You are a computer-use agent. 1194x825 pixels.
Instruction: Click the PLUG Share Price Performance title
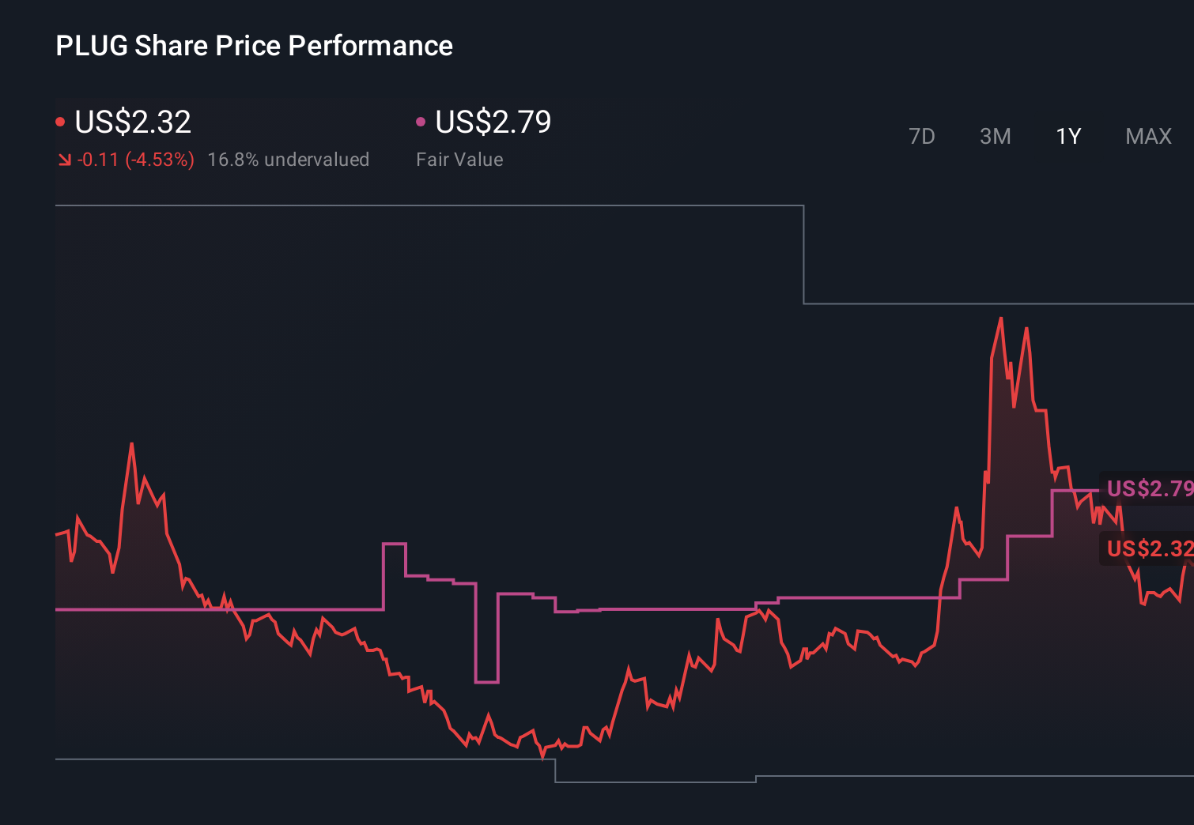pyautogui.click(x=254, y=46)
